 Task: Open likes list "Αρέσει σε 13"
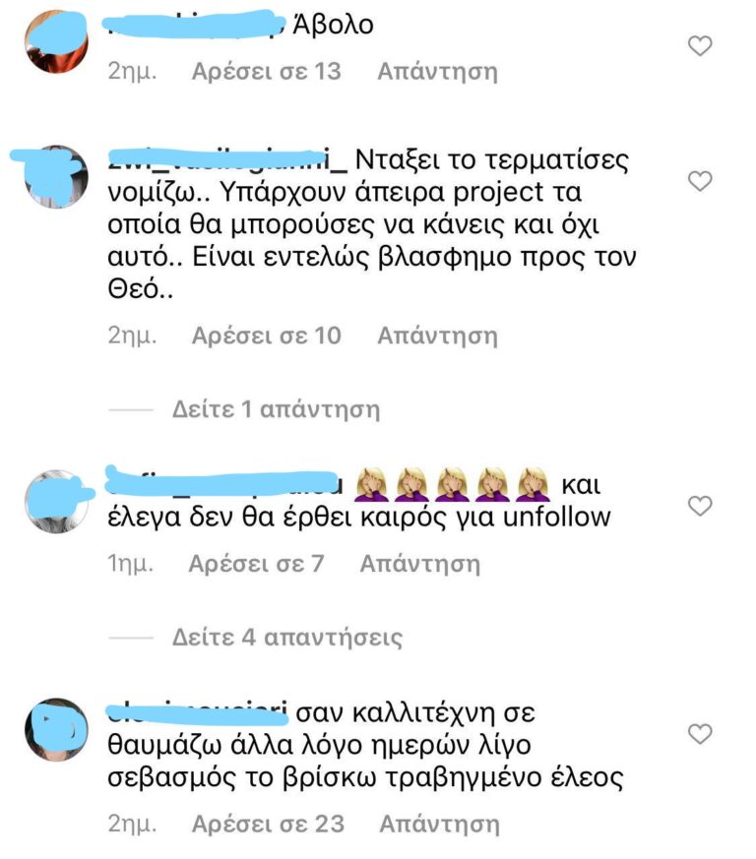click(267, 71)
